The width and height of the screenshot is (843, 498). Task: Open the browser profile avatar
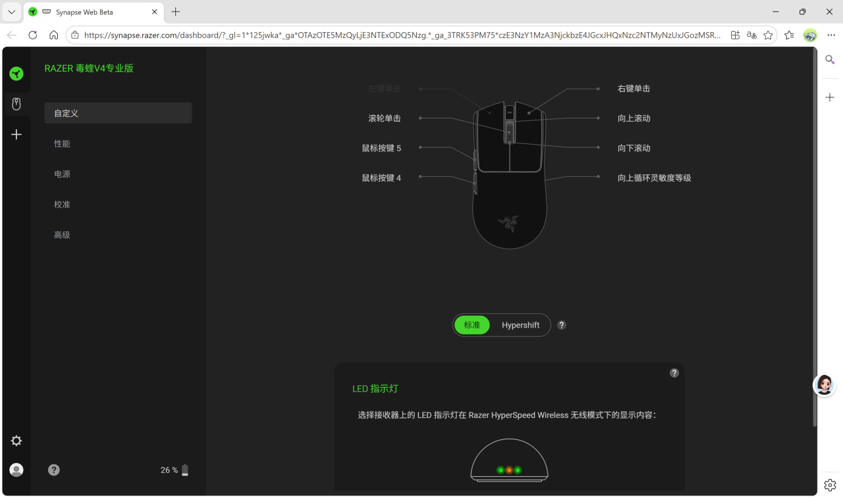(x=810, y=35)
